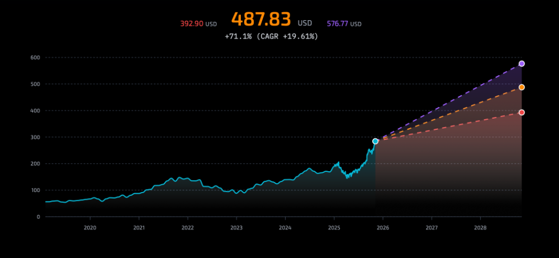Click the 600 price axis label
The width and height of the screenshot is (559, 258).
click(x=35, y=58)
